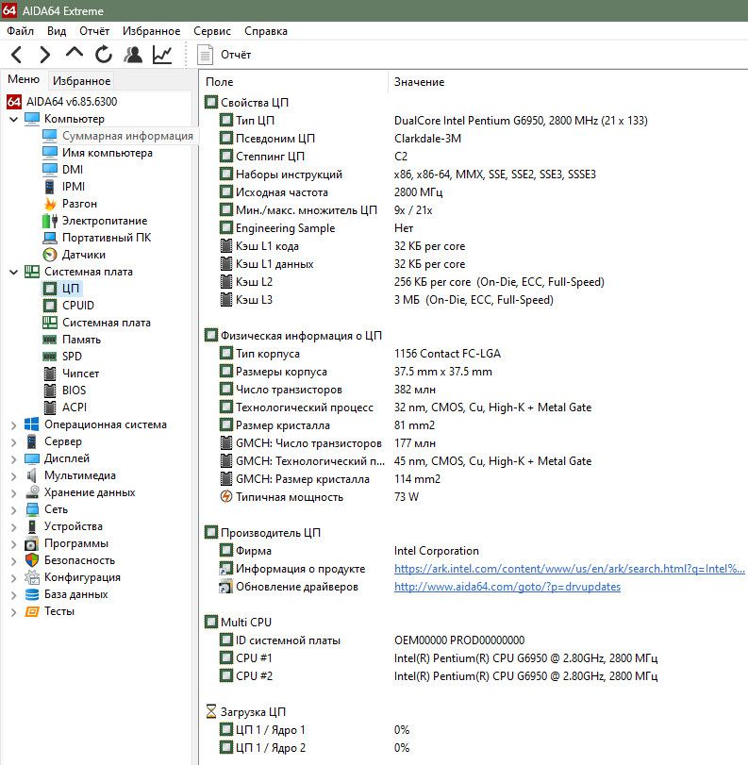The width and height of the screenshot is (748, 765).
Task: Expand the Тесты node
Action: click(13, 612)
